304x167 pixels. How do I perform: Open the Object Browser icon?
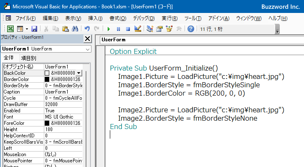point(169,29)
